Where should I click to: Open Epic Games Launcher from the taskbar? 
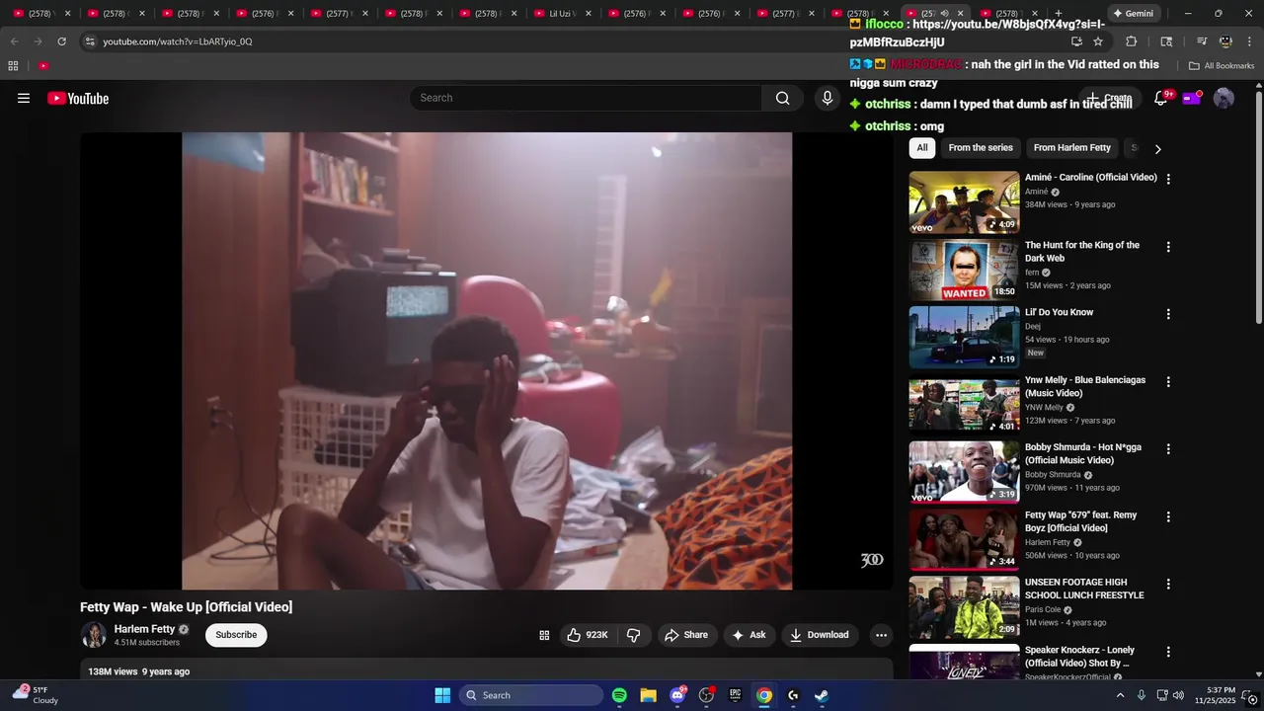(735, 695)
